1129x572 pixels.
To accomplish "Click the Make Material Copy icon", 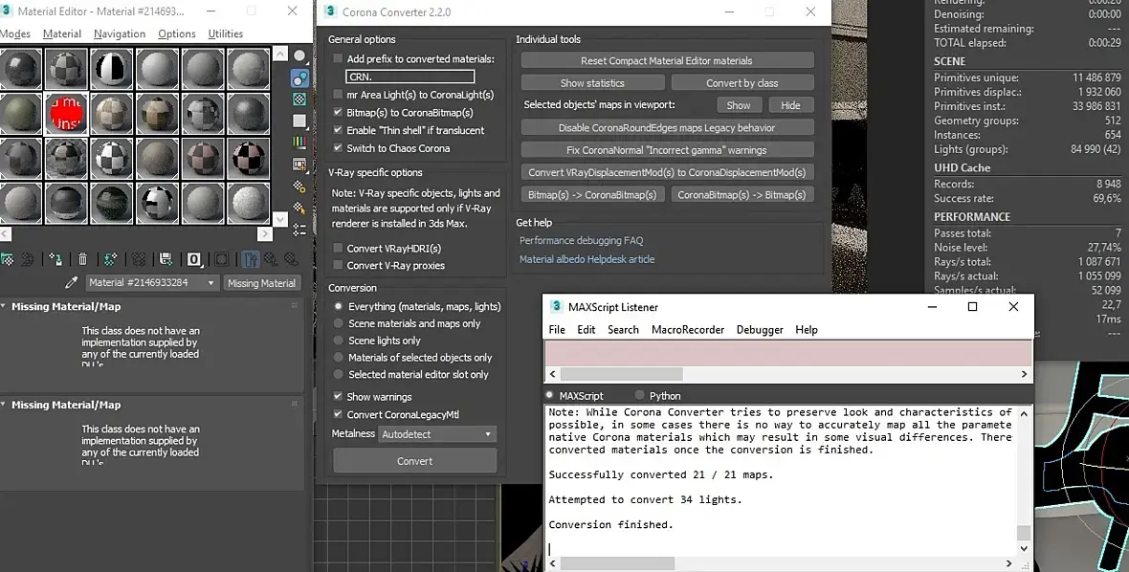I will [x=110, y=259].
